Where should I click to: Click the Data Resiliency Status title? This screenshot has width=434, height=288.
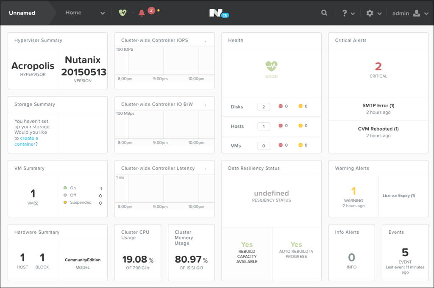pos(254,168)
